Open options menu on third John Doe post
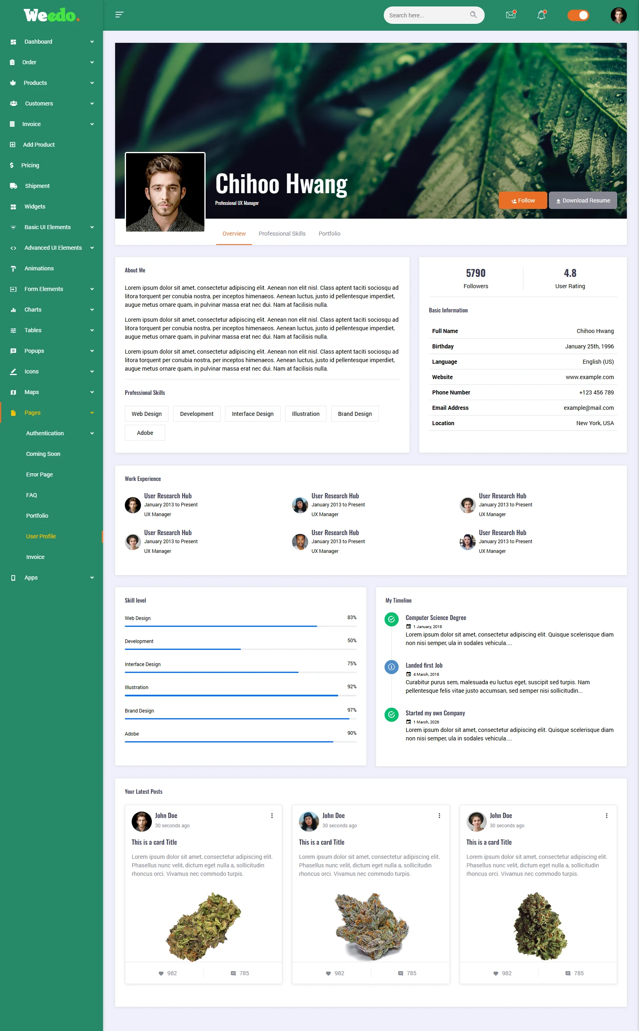 606,815
